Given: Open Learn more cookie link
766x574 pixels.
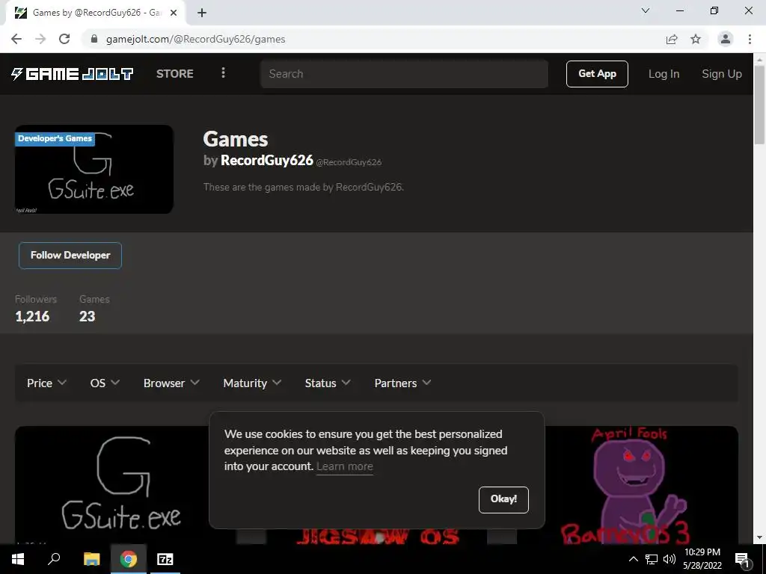Looking at the screenshot, I should click(344, 466).
